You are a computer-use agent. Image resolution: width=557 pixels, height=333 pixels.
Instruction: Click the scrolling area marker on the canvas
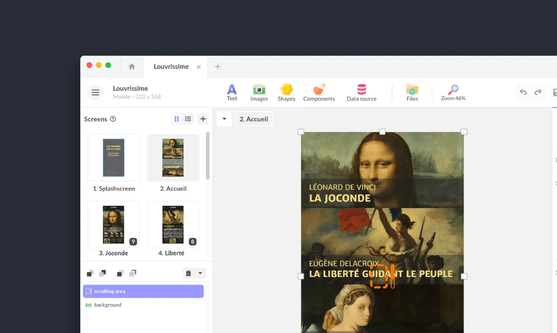(x=382, y=276)
